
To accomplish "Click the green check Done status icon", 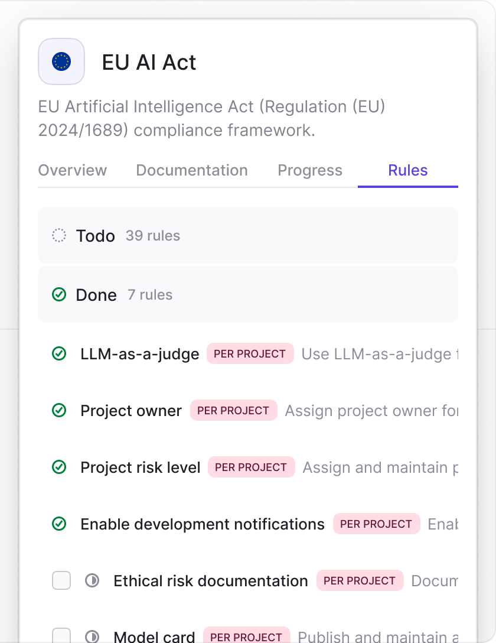I will (59, 294).
